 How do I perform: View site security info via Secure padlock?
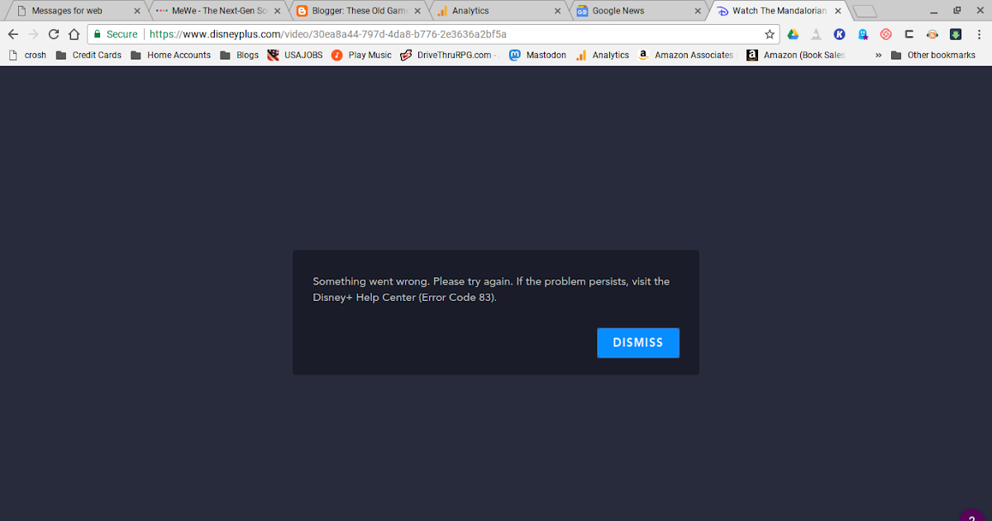(x=115, y=35)
